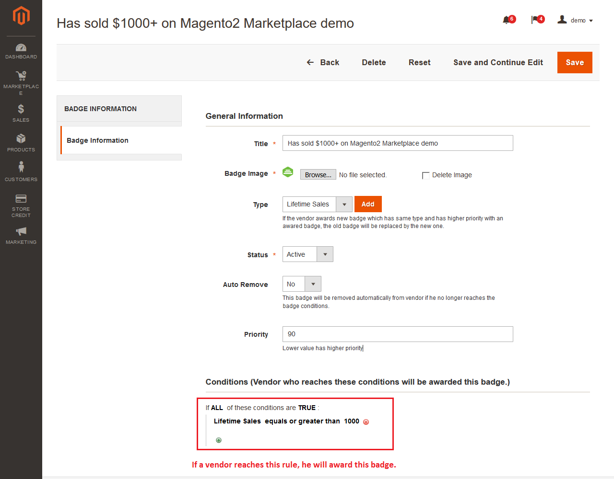Add a new condition with the green plus
Viewport: 614px width, 479px height.
pos(219,440)
